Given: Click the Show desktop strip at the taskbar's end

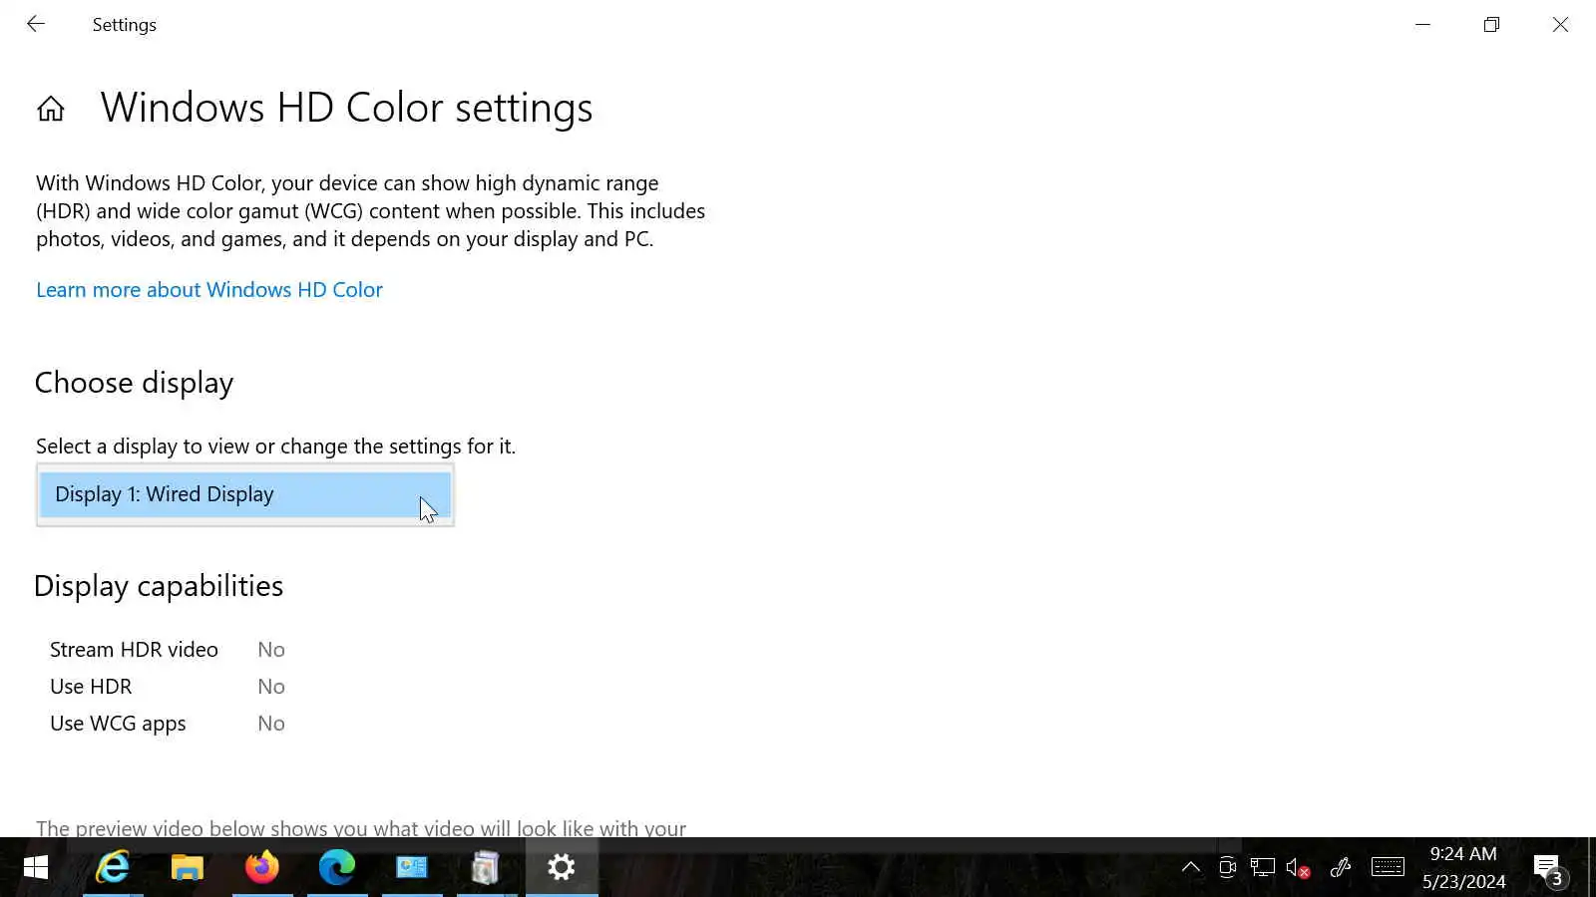Looking at the screenshot, I should coord(1591,867).
